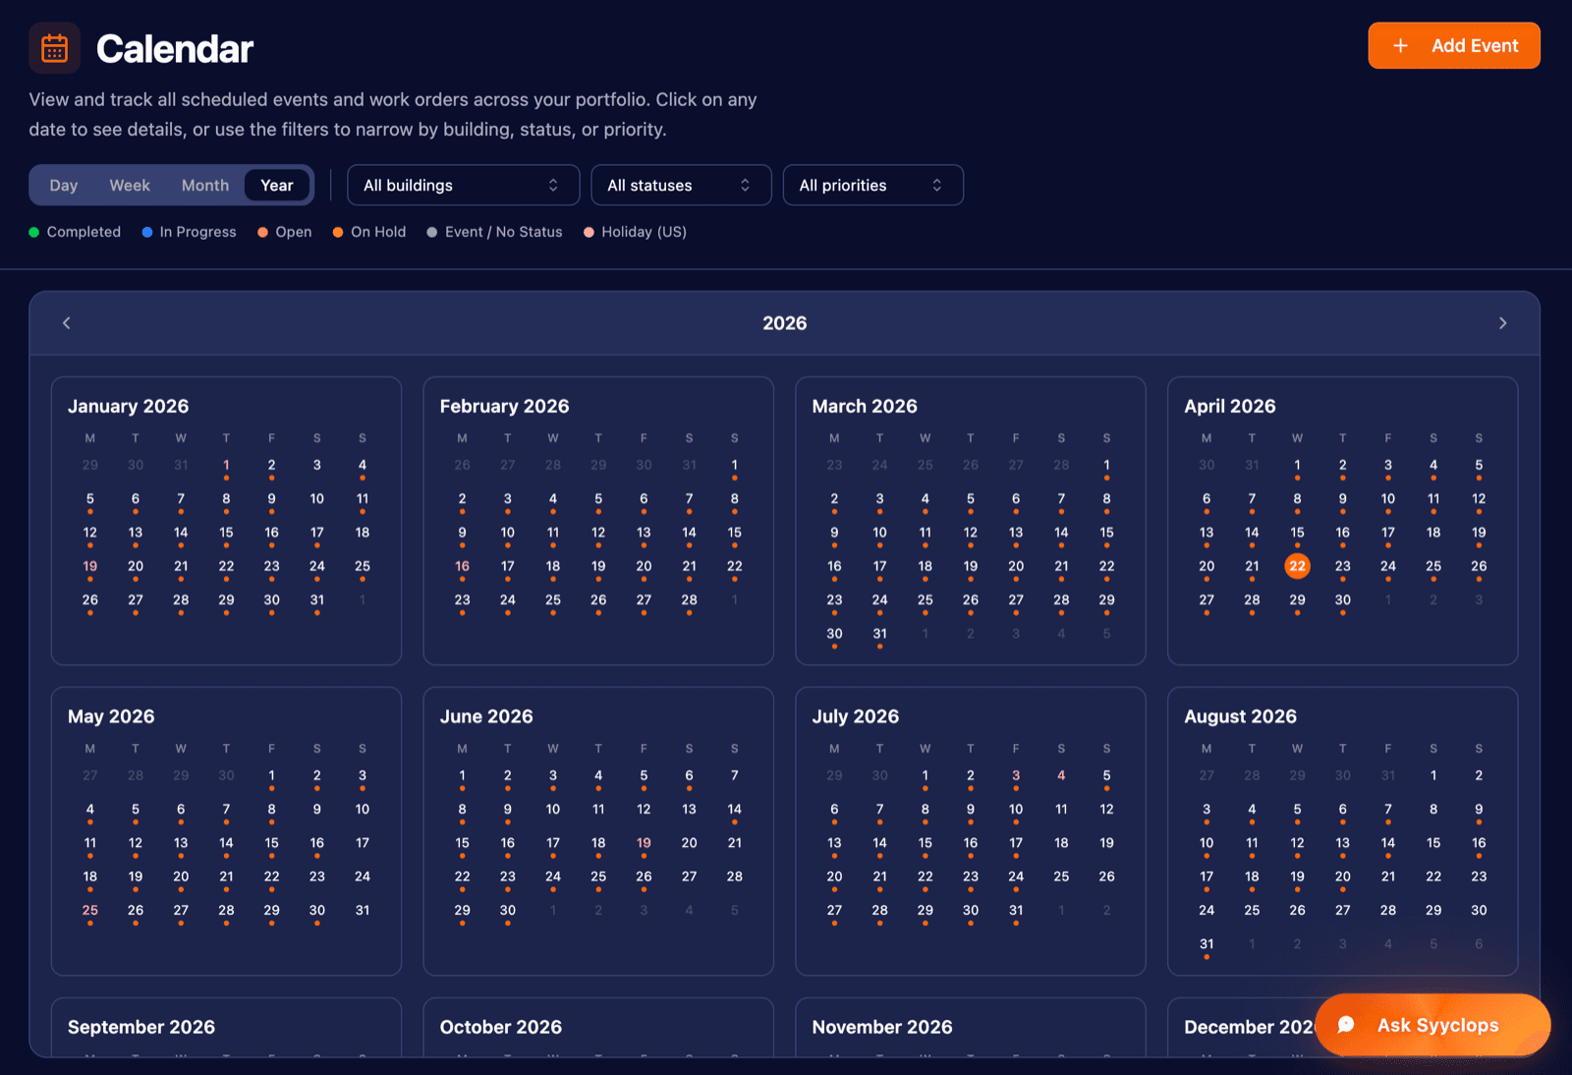This screenshot has height=1075, width=1572.
Task: Select July 4 in July 2026
Action: pos(1061,776)
